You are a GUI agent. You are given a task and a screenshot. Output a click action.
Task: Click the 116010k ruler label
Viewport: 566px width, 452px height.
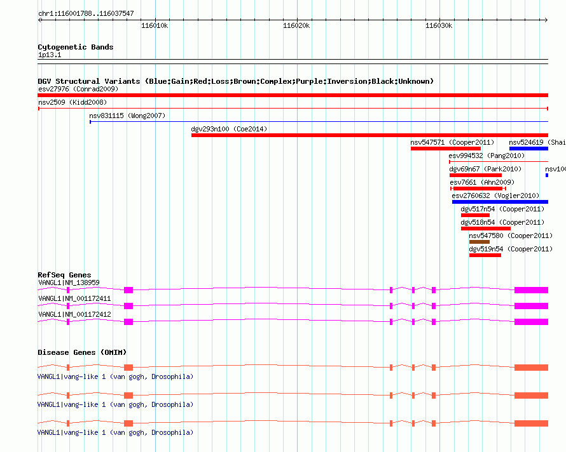click(x=155, y=25)
